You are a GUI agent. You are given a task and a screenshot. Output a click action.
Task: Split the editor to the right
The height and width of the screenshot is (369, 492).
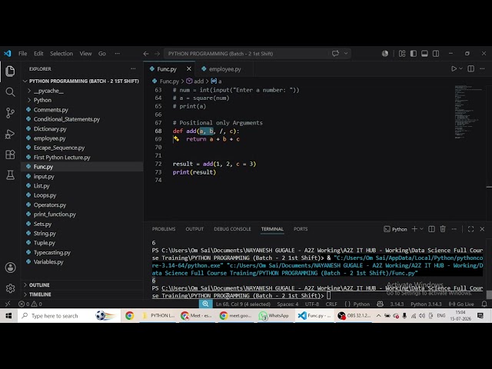click(470, 68)
